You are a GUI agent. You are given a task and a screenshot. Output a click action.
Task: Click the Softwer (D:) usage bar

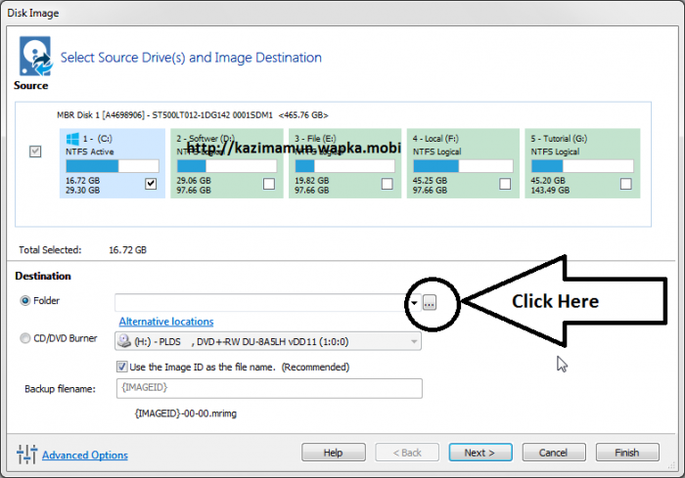[x=227, y=166]
